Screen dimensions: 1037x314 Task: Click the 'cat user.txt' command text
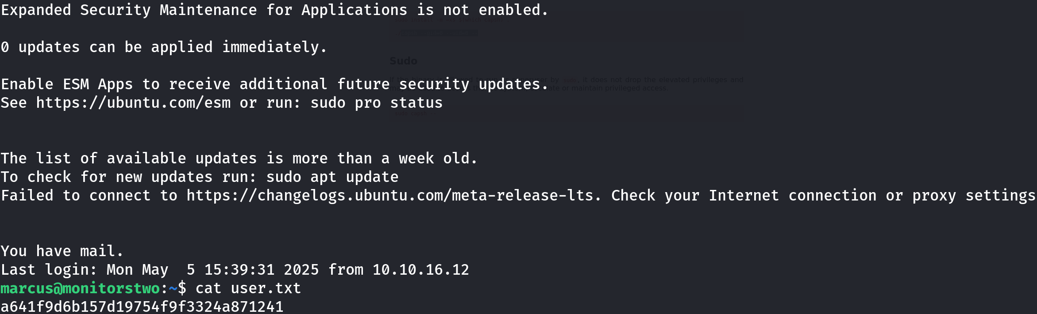248,288
